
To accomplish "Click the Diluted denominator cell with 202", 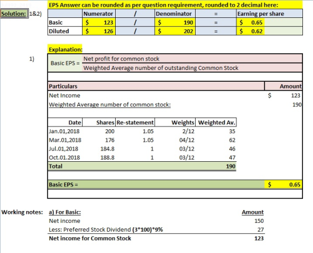I will click(x=175, y=31).
